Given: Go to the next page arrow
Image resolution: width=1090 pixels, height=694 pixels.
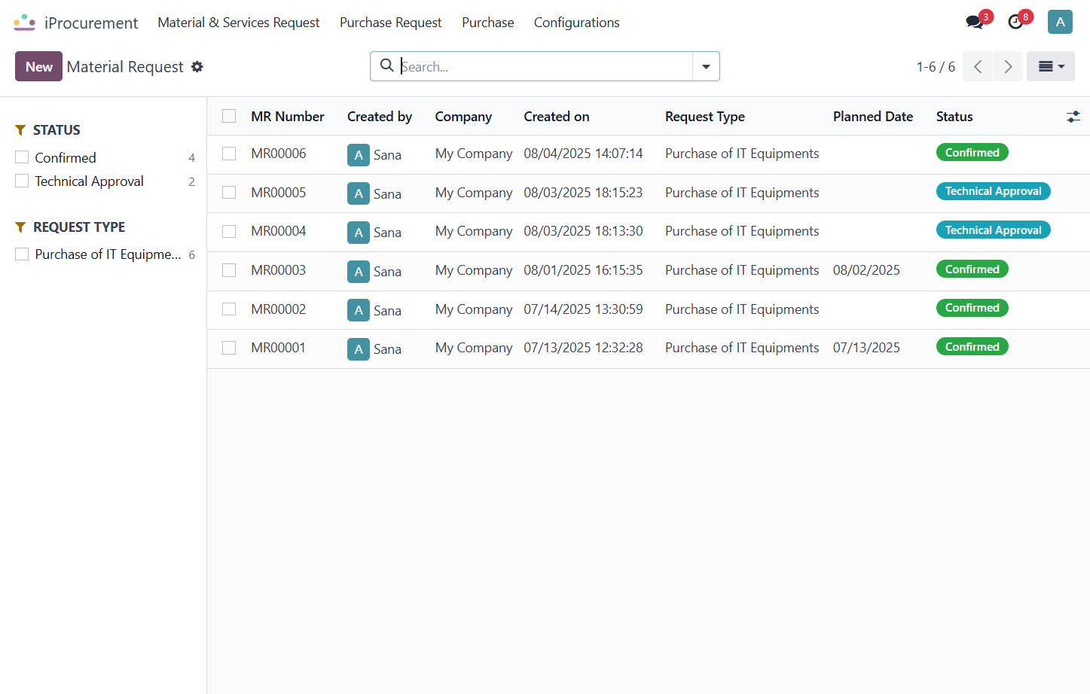Looking at the screenshot, I should [x=1008, y=66].
